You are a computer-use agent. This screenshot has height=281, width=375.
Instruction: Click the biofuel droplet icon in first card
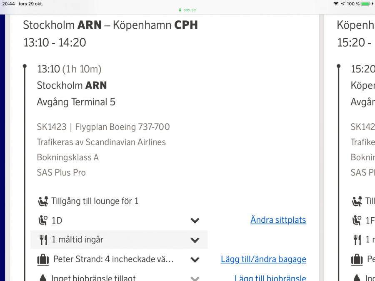point(43,278)
